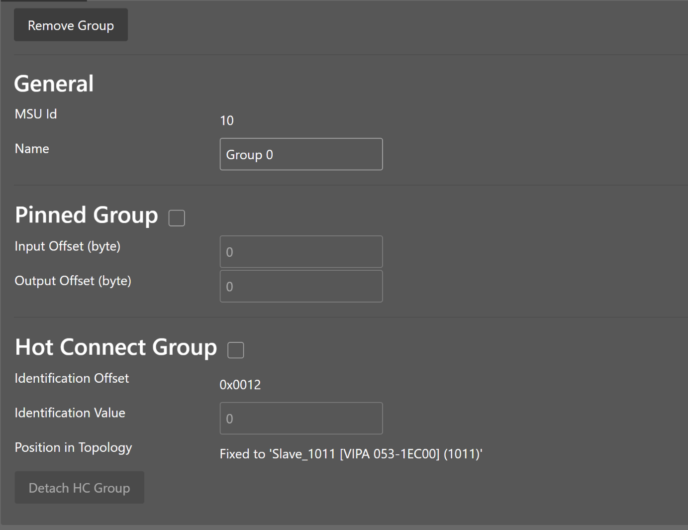The image size is (688, 530).
Task: Focus the Name field containing Group 0
Action: 301,154
